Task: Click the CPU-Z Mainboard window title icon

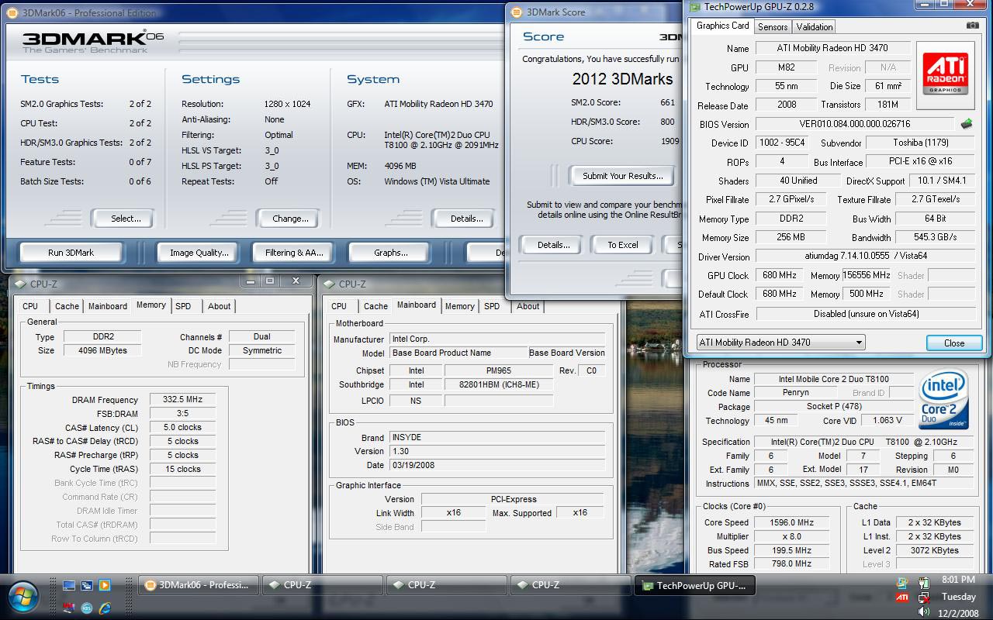Action: [329, 284]
